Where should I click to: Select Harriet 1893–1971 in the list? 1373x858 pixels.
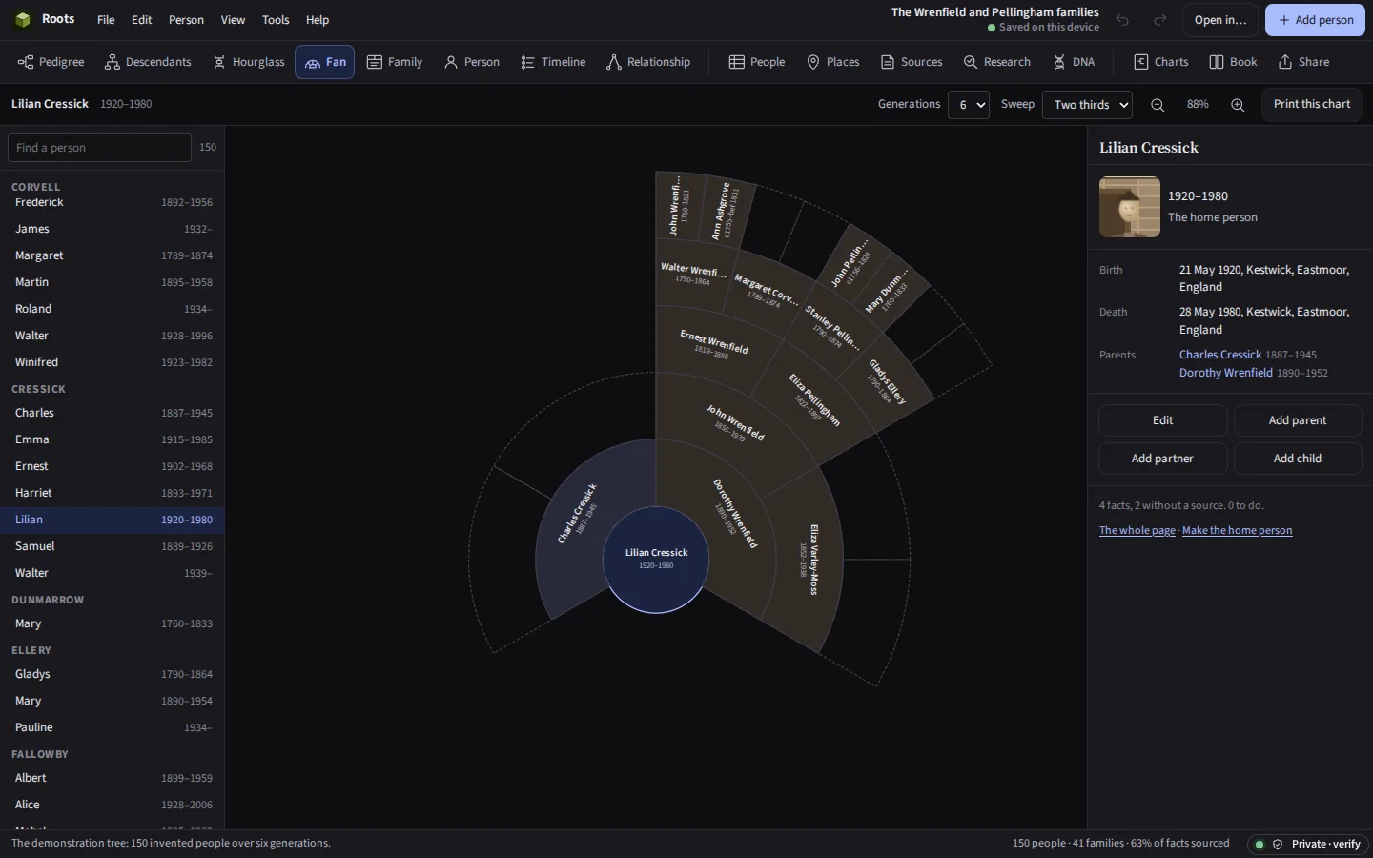tap(113, 493)
